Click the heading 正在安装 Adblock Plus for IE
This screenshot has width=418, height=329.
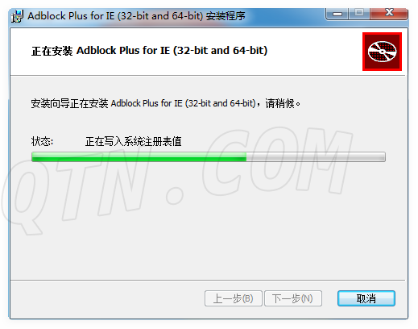(149, 51)
